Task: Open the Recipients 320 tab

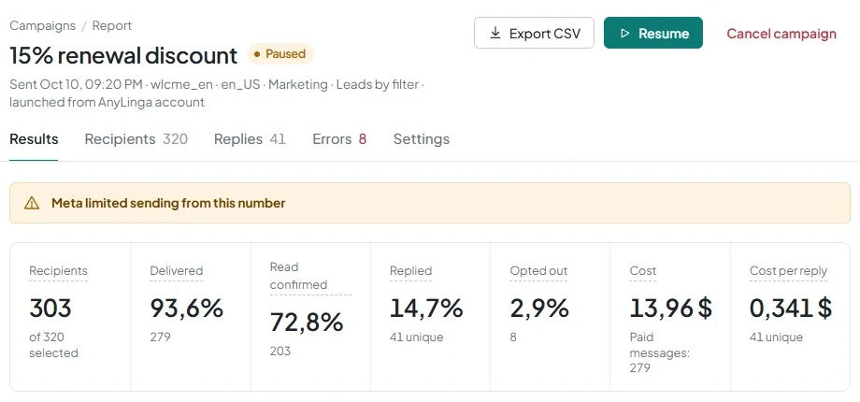Action: click(136, 139)
